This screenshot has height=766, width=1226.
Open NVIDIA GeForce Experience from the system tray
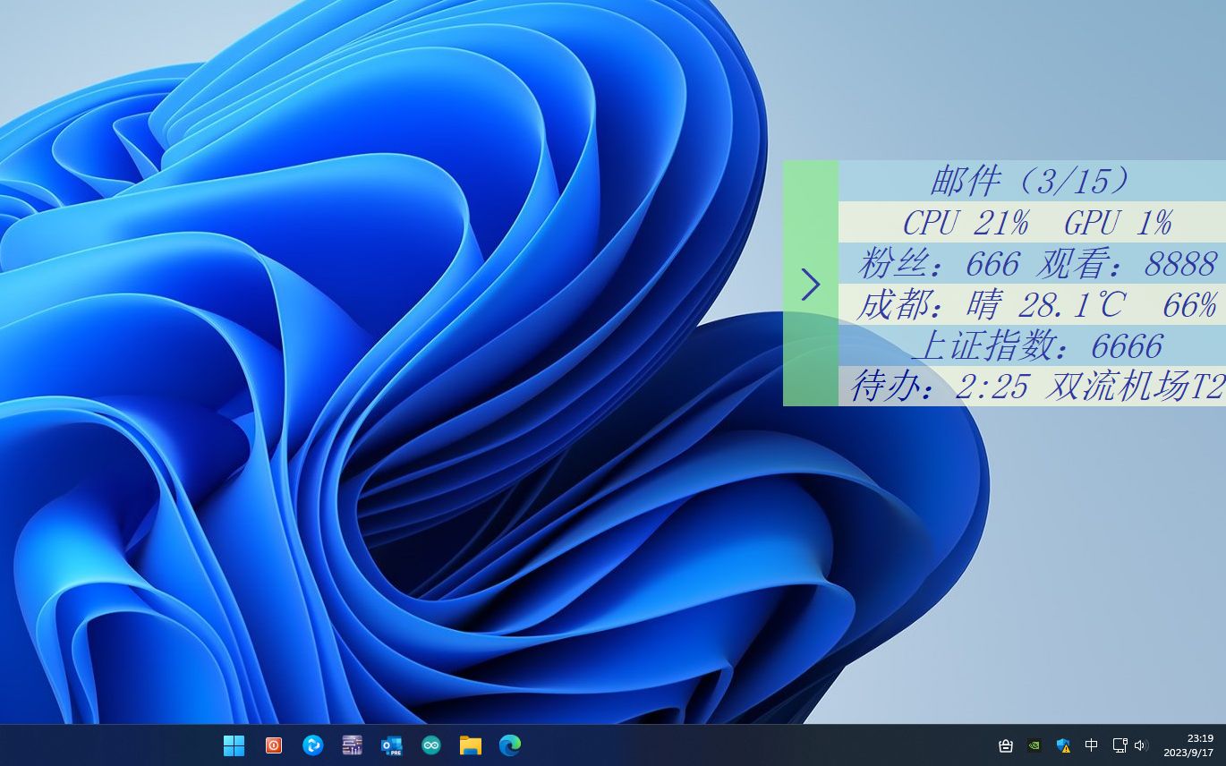tap(1034, 745)
